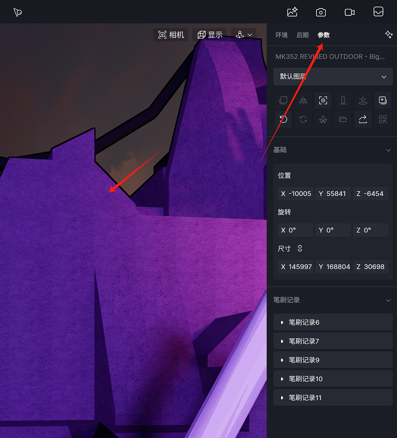This screenshot has height=438, width=397.
Task: Click the AI image render icon
Action: [x=292, y=12]
